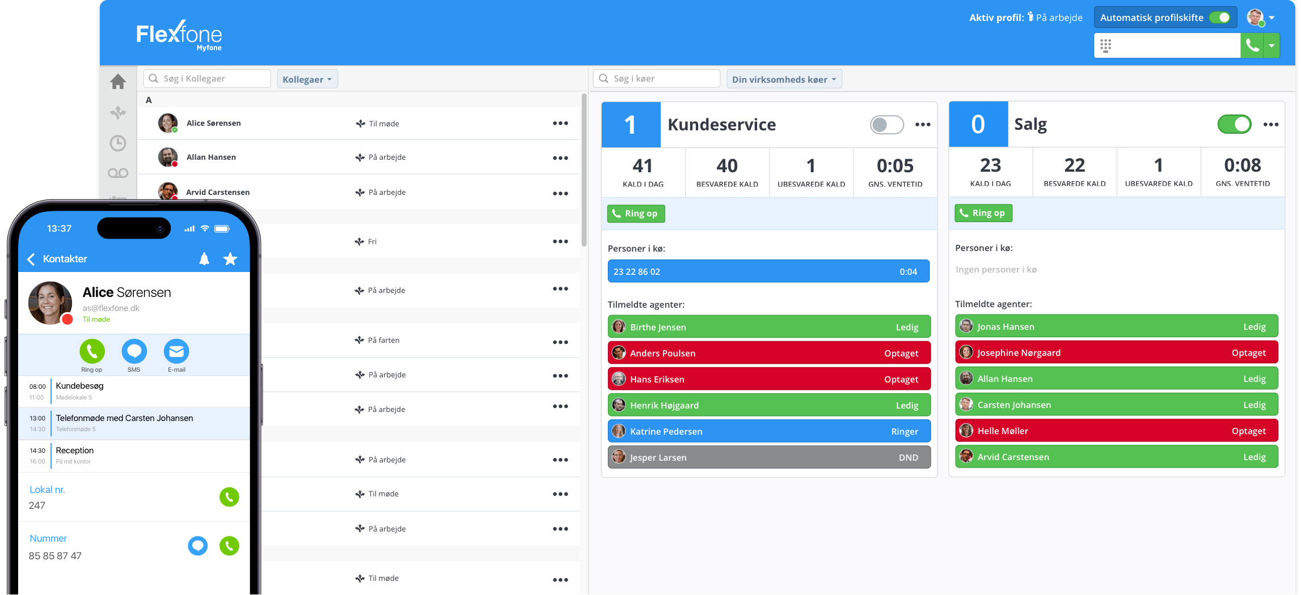Select the waiting caller 23 22 86 02
This screenshot has height=595, width=1301.
pyautogui.click(x=768, y=271)
